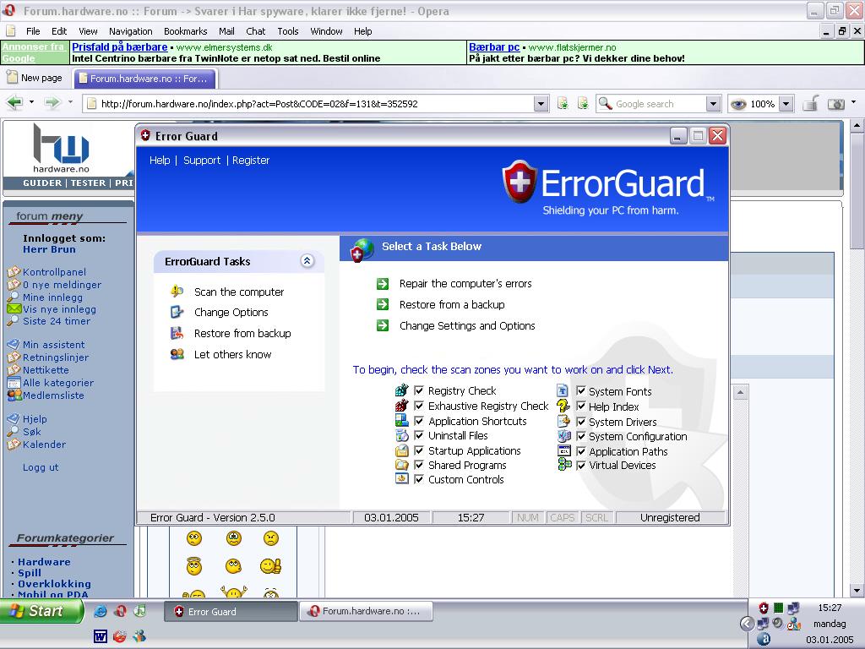Open dropdown arrow at Opera toolbar's far right
865x649 pixels.
pyautogui.click(x=854, y=102)
